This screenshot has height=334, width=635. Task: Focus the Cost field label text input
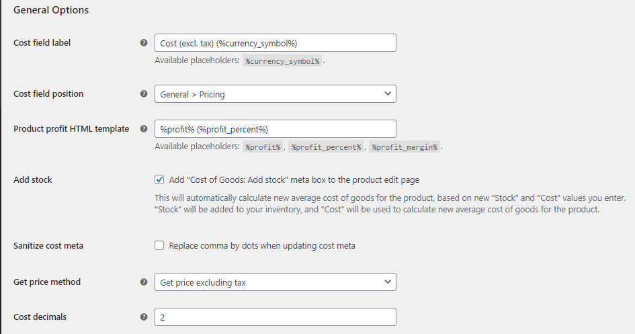click(276, 43)
